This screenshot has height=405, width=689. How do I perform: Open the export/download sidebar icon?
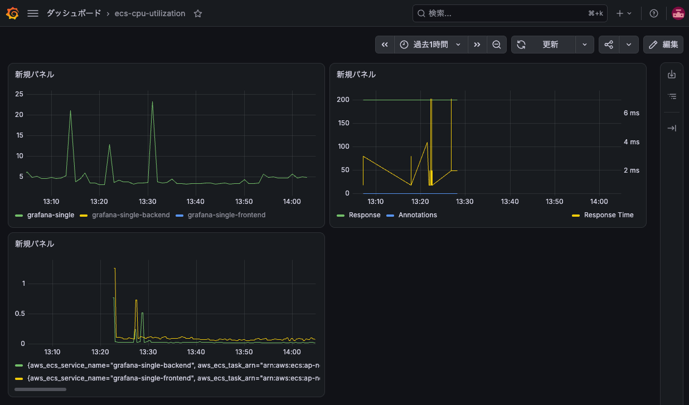tap(672, 74)
